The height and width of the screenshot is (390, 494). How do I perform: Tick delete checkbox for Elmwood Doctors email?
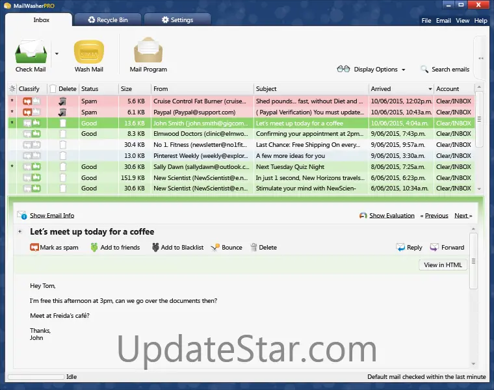pos(63,134)
